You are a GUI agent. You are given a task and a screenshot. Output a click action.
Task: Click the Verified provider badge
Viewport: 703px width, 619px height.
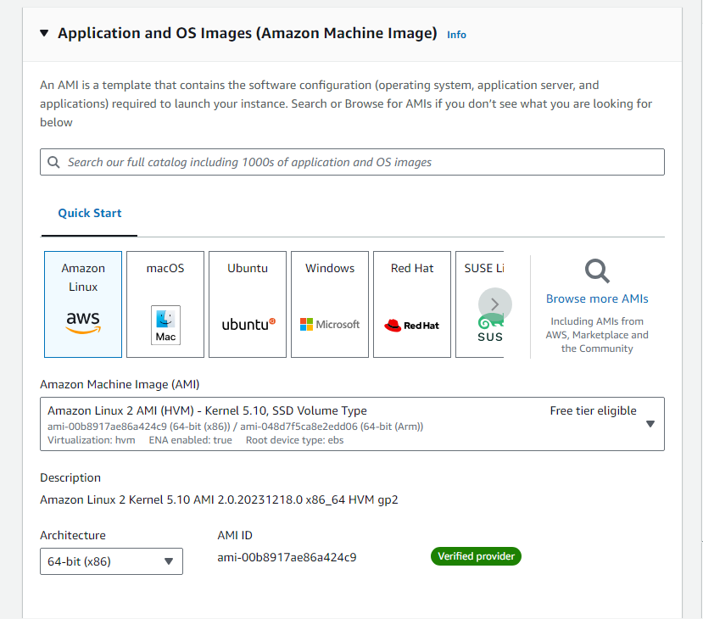coord(476,556)
